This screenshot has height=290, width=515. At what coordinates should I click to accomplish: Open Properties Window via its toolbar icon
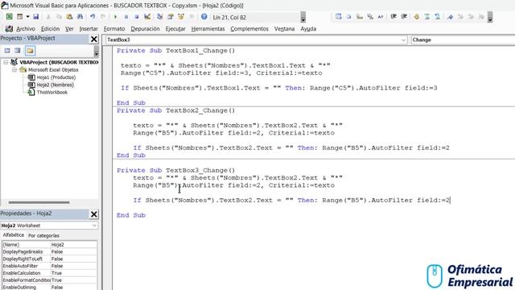click(x=170, y=17)
